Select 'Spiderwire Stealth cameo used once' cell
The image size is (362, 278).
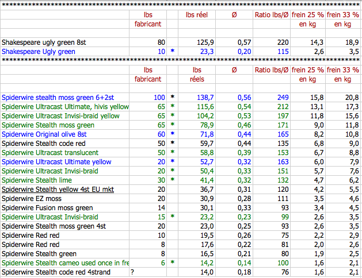pyautogui.click(x=65, y=263)
